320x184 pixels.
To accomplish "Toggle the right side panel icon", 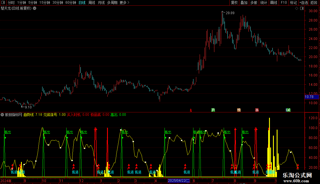I will point(302,8).
